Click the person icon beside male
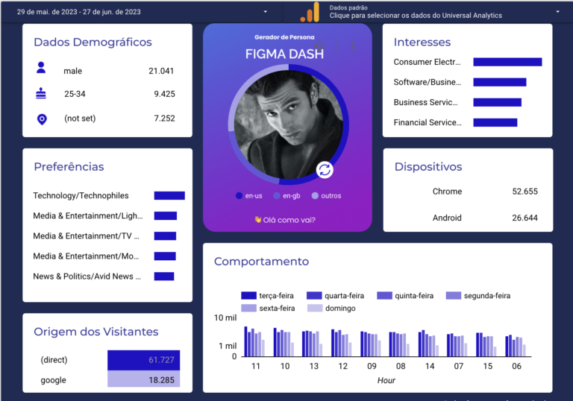Image resolution: width=573 pixels, height=401 pixels. (41, 68)
